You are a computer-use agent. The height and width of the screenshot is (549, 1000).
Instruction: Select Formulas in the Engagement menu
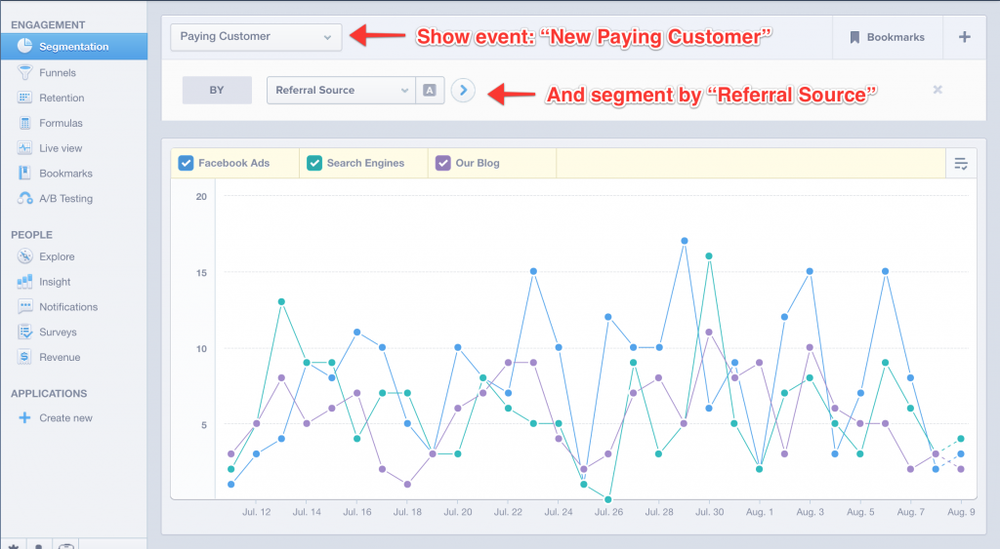[x=61, y=123]
